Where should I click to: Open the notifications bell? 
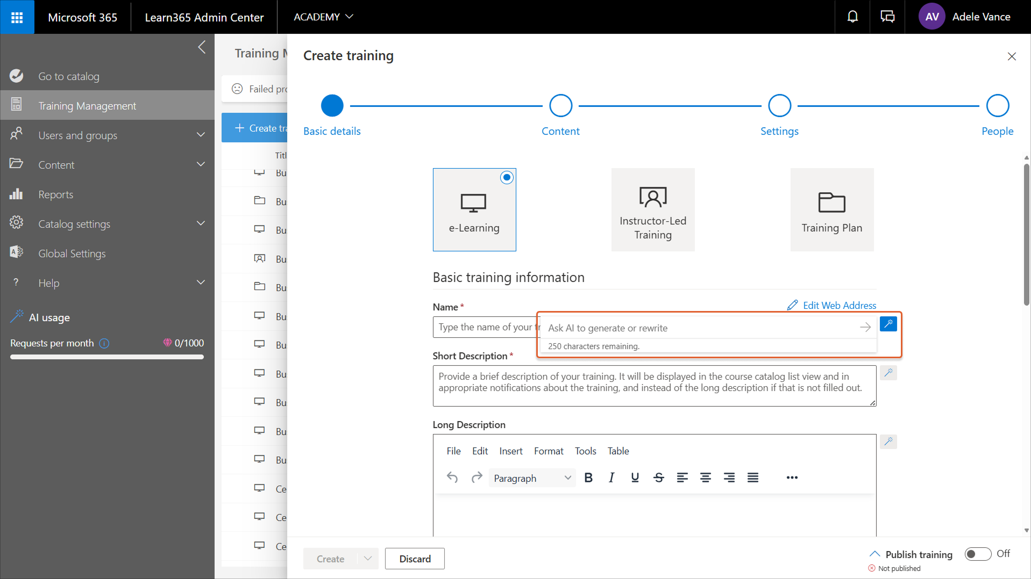[x=852, y=17]
